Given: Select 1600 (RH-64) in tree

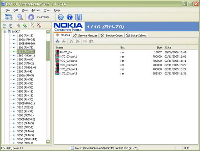Looking at the screenshot, I should pyautogui.click(x=25, y=60).
